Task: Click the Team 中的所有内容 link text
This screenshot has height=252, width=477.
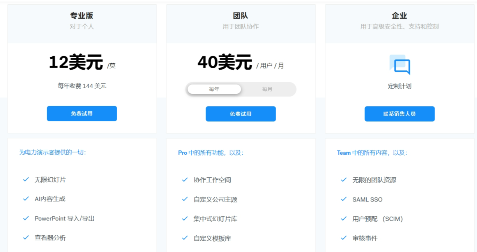Action: point(372,153)
